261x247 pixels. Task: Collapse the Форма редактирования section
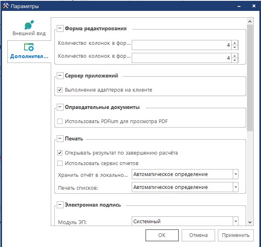pyautogui.click(x=60, y=29)
